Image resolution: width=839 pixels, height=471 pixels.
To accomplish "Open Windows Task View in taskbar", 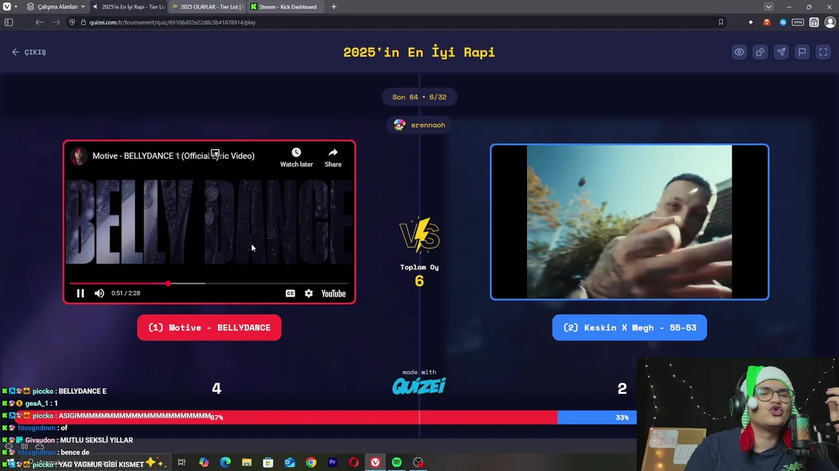I will [182, 462].
